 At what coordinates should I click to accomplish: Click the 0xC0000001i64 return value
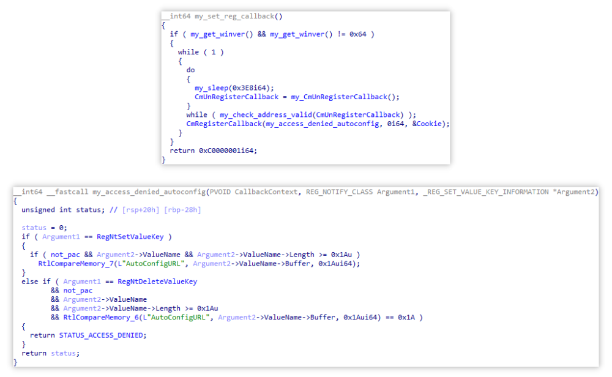229,151
